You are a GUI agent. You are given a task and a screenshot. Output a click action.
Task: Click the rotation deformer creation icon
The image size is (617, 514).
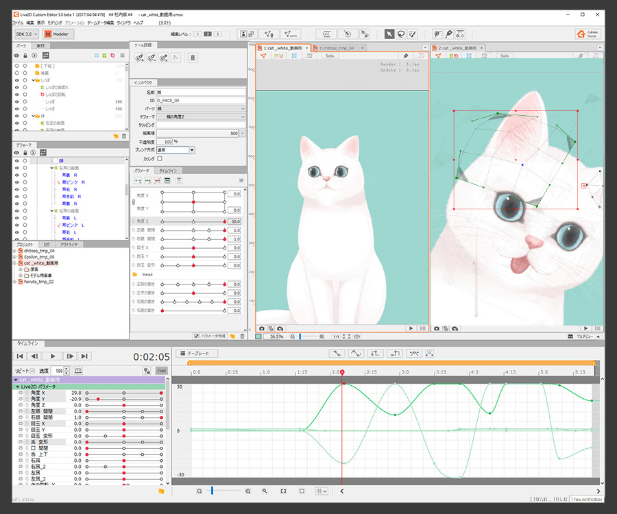347,34
